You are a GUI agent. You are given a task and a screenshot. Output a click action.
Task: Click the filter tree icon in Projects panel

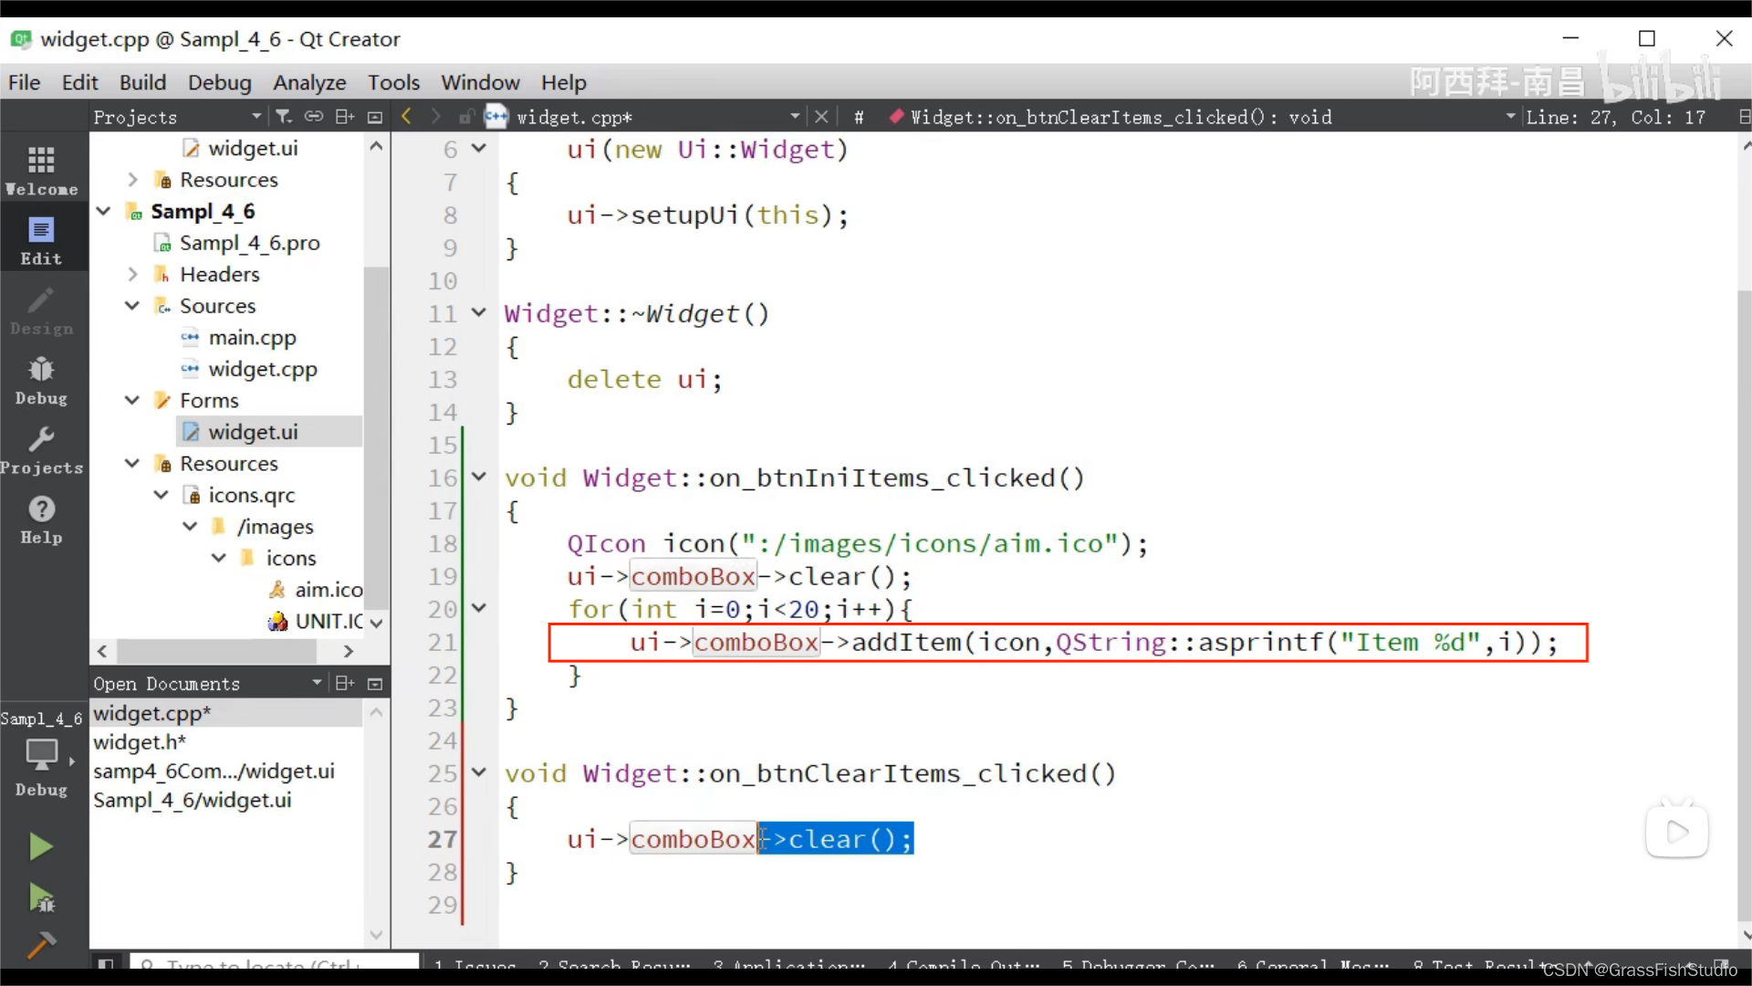tap(284, 117)
